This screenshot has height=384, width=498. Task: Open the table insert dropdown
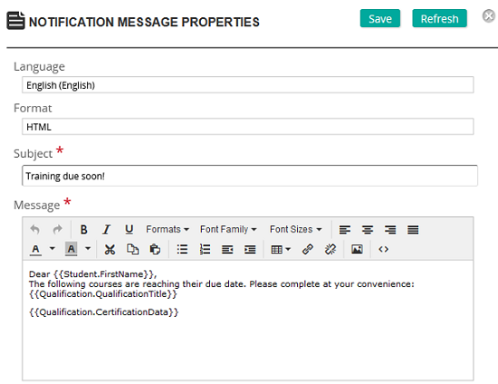click(281, 250)
